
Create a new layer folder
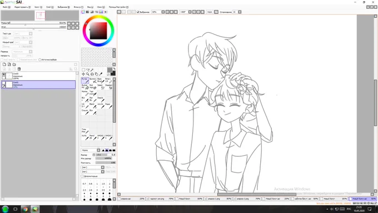pos(14,65)
